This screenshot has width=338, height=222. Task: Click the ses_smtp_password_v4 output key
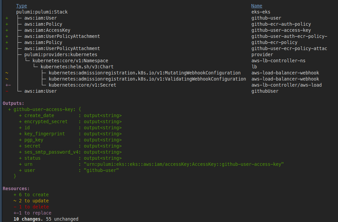coord(51,152)
